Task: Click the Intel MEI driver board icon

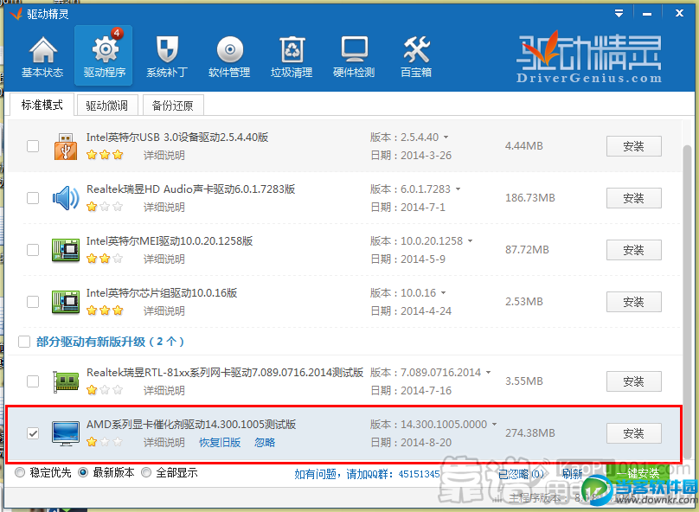Action: tap(66, 250)
